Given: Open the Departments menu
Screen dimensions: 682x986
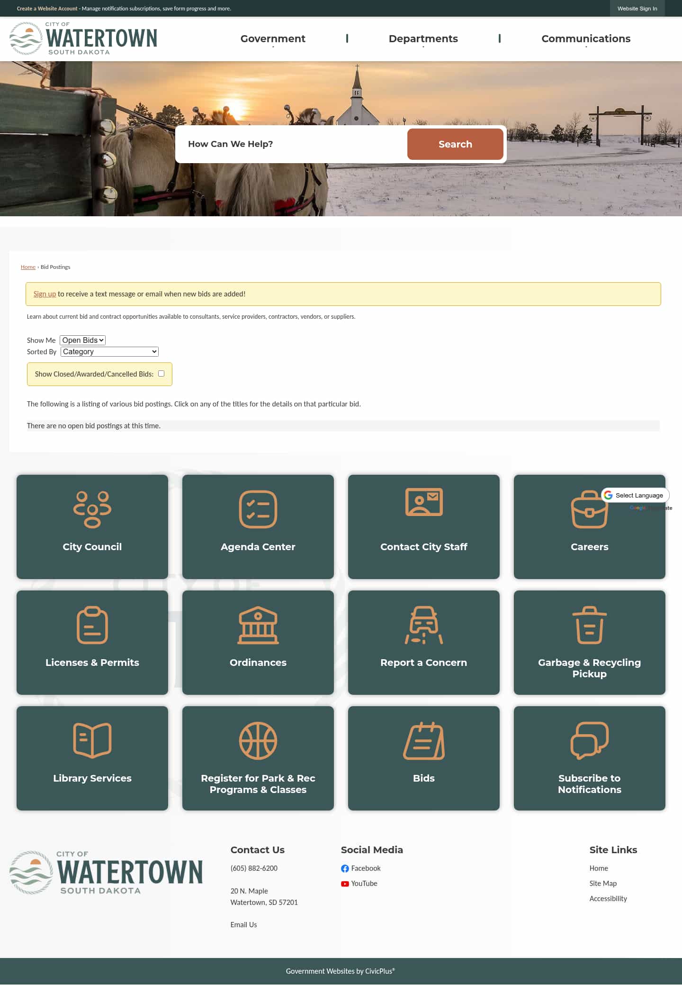Looking at the screenshot, I should click(423, 39).
